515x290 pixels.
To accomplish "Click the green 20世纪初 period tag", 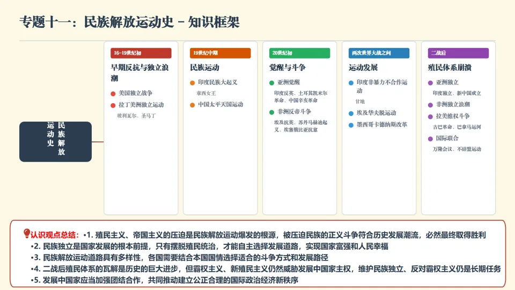I will tap(299, 53).
